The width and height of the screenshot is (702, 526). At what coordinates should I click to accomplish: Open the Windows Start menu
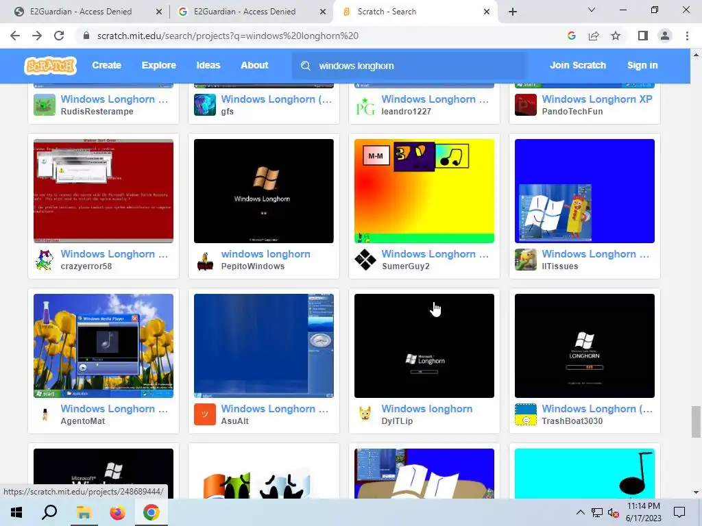click(16, 512)
